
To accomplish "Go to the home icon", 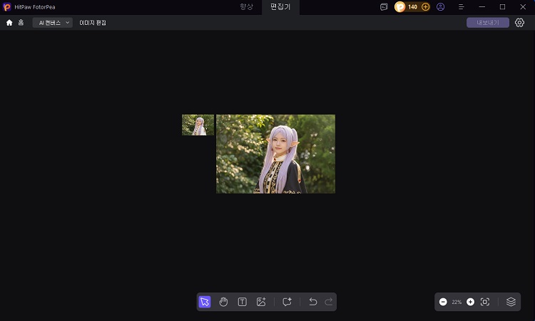I will coord(9,23).
